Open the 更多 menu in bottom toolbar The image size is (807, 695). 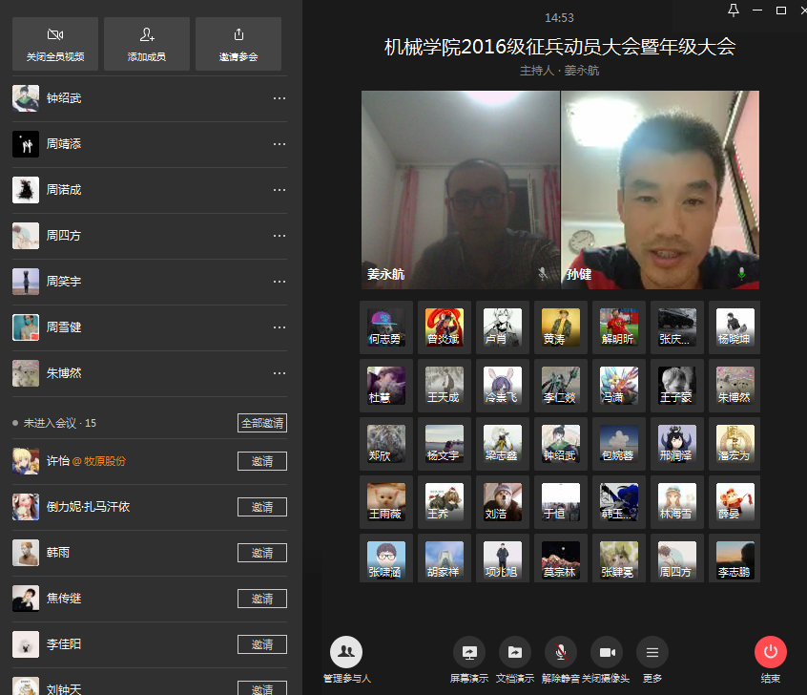click(x=652, y=652)
